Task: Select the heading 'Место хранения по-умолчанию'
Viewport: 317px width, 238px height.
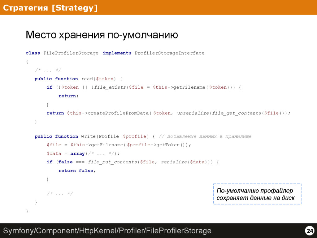Action: 102,35
